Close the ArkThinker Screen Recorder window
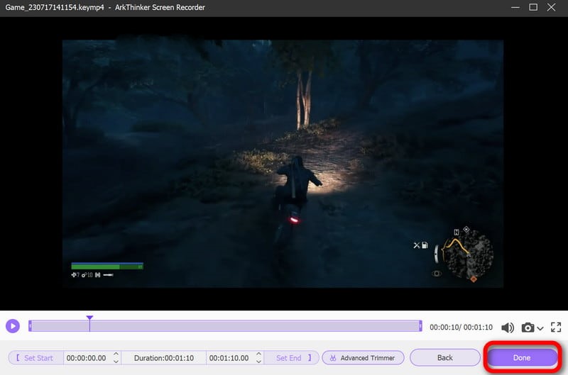This screenshot has height=375, width=568. (x=552, y=7)
